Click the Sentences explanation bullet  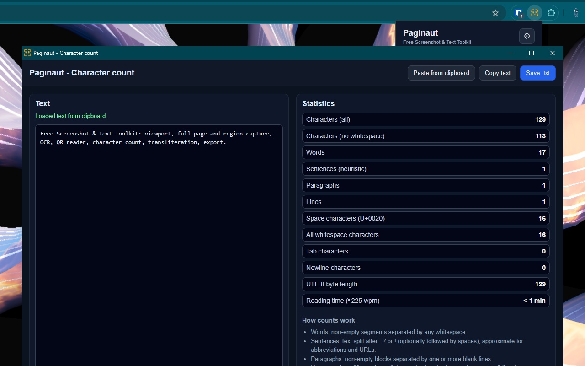417,345
